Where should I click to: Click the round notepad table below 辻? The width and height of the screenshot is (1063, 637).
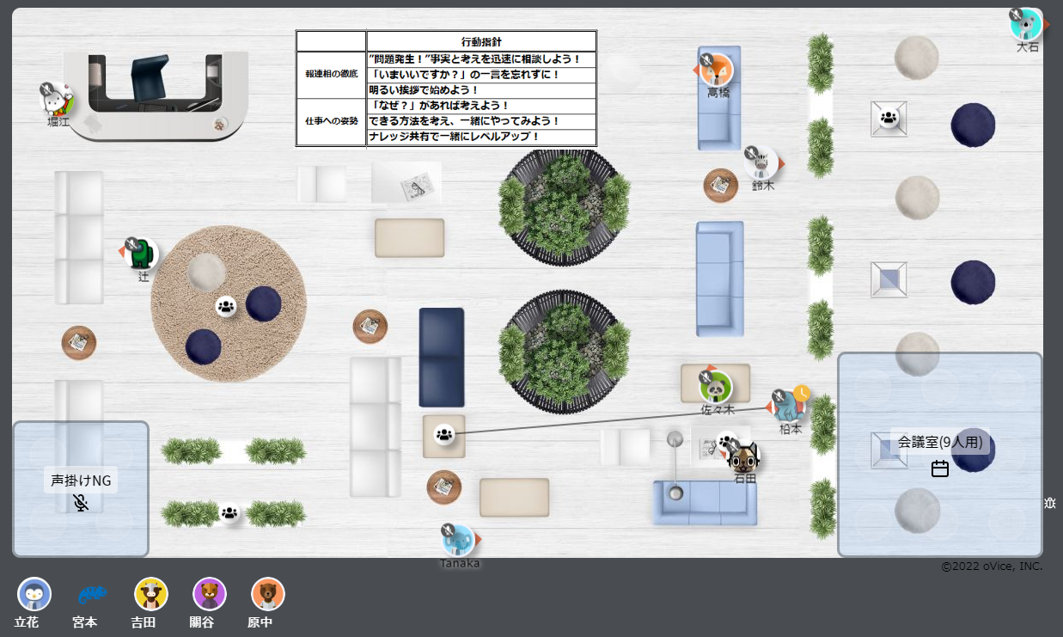pos(79,343)
